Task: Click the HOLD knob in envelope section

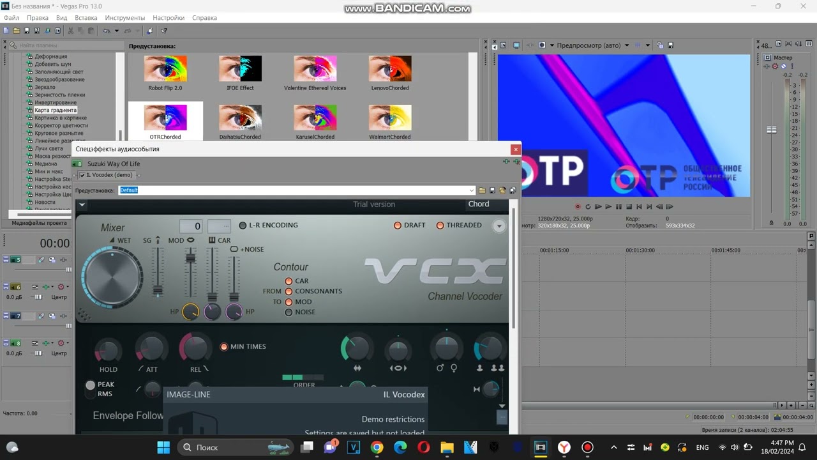Action: (x=108, y=350)
